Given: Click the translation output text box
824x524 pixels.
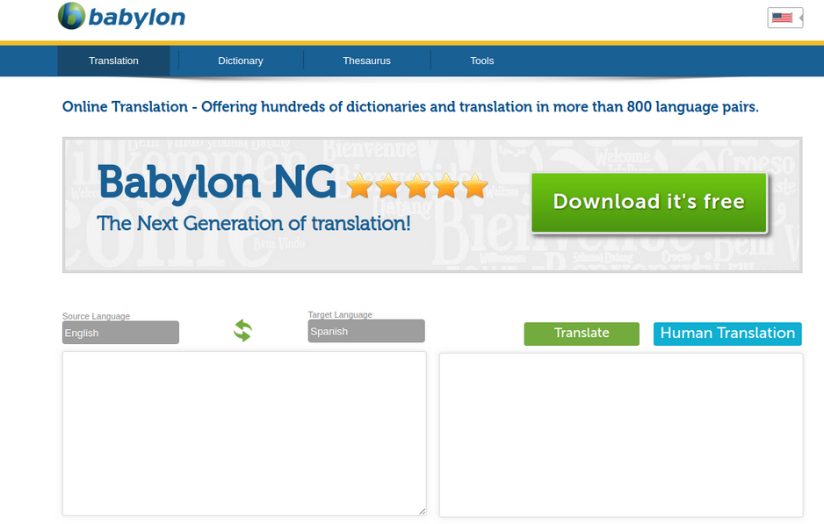Looking at the screenshot, I should (x=621, y=434).
